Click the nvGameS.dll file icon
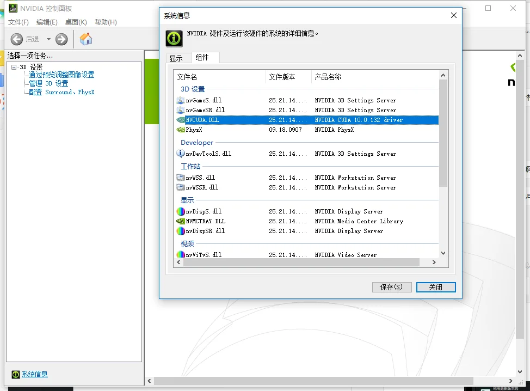This screenshot has width=530, height=391. click(181, 100)
